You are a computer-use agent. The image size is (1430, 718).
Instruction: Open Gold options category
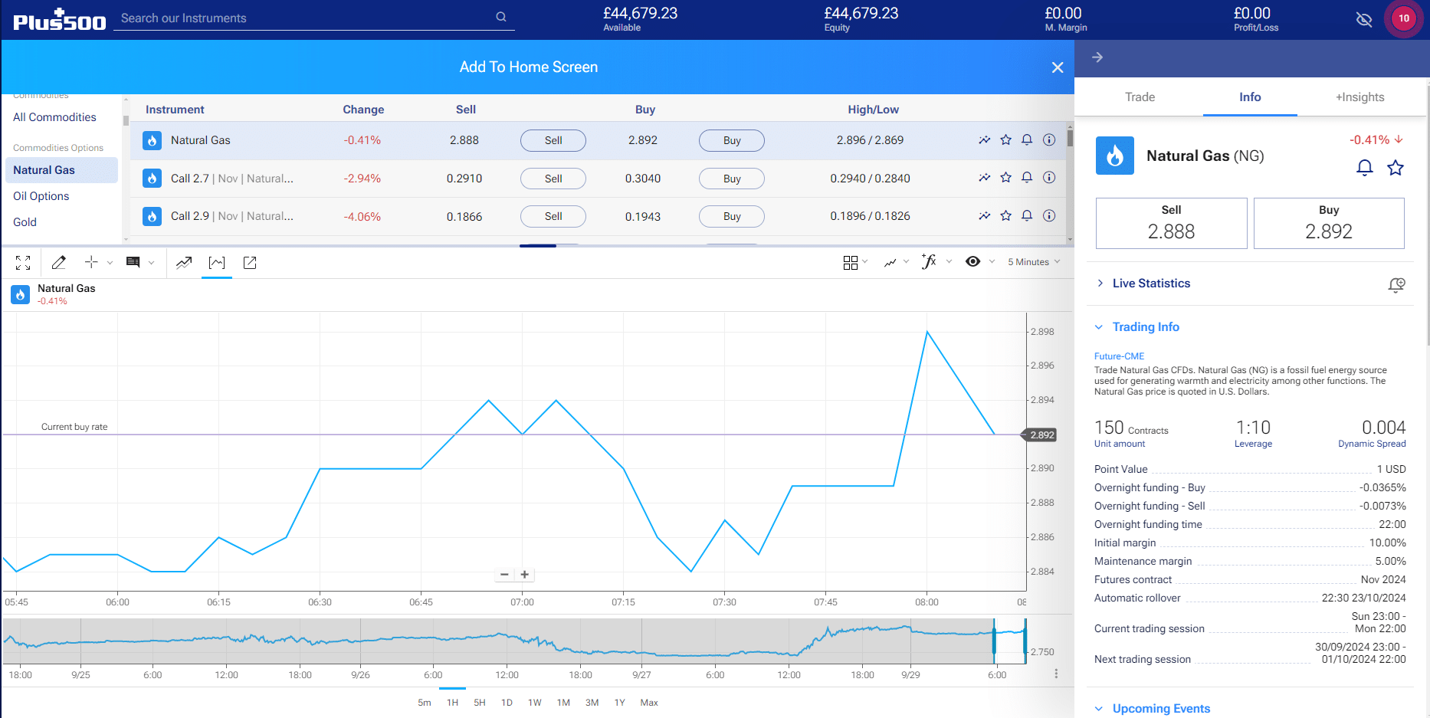coord(25,222)
